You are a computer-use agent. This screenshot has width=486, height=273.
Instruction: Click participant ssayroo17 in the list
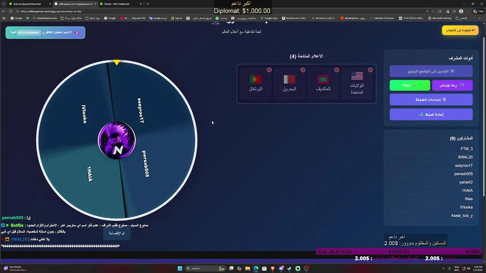431,165
